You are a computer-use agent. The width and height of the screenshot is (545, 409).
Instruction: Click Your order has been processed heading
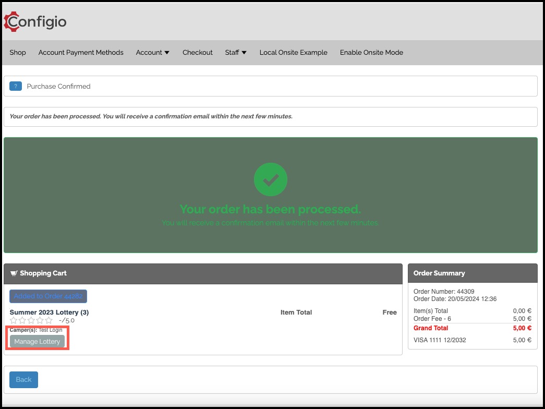pos(271,209)
